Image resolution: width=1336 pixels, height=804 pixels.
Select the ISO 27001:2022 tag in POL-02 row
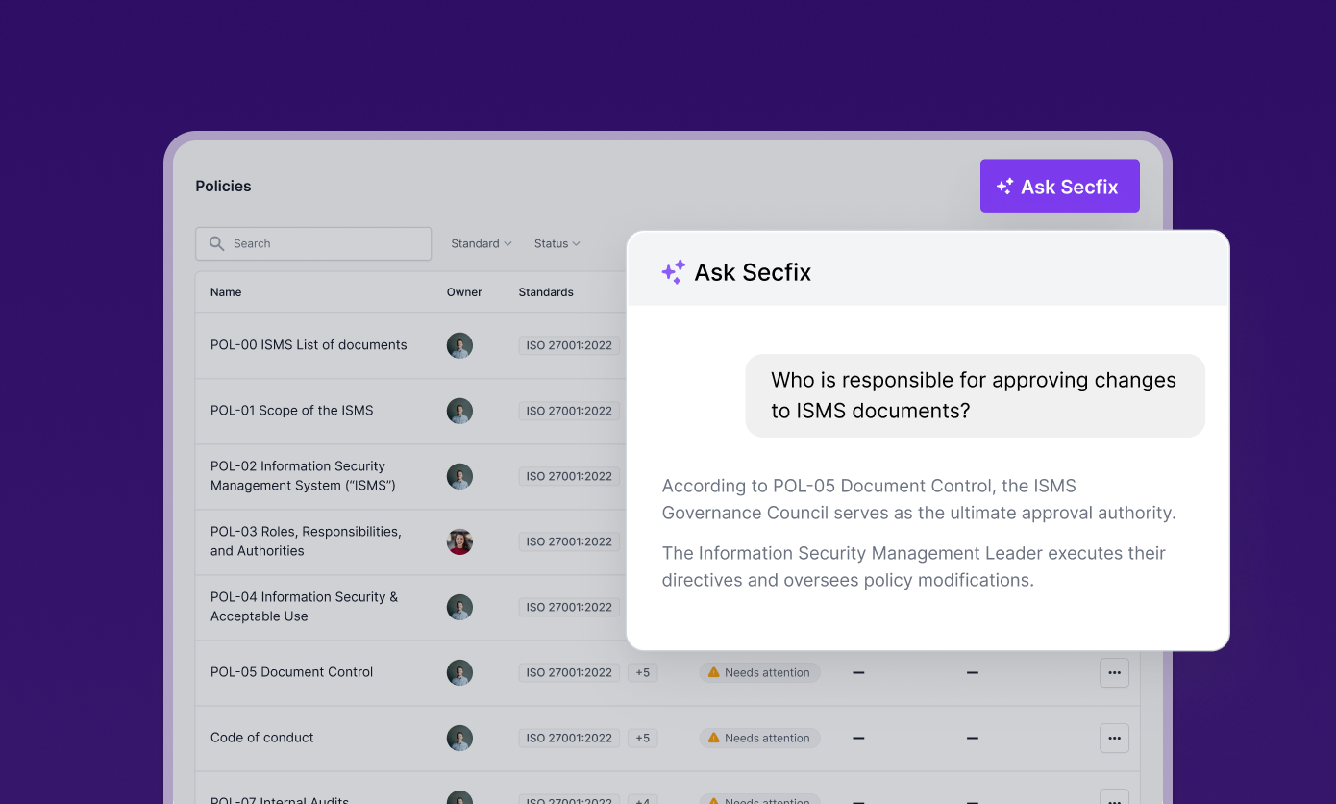tap(569, 476)
